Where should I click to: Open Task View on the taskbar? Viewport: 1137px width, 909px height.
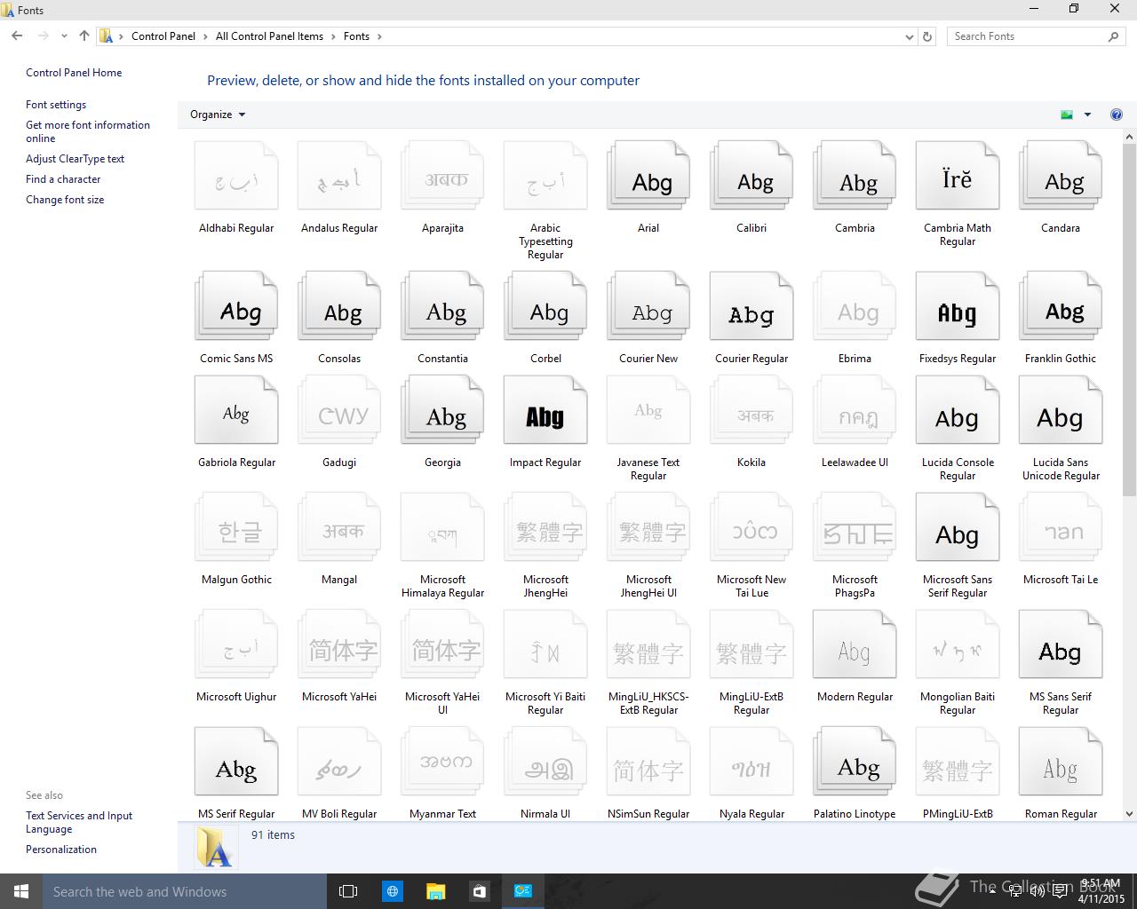pyautogui.click(x=348, y=891)
